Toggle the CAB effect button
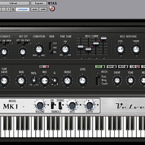This screenshot has width=145, height=145. [x=135, y=67]
